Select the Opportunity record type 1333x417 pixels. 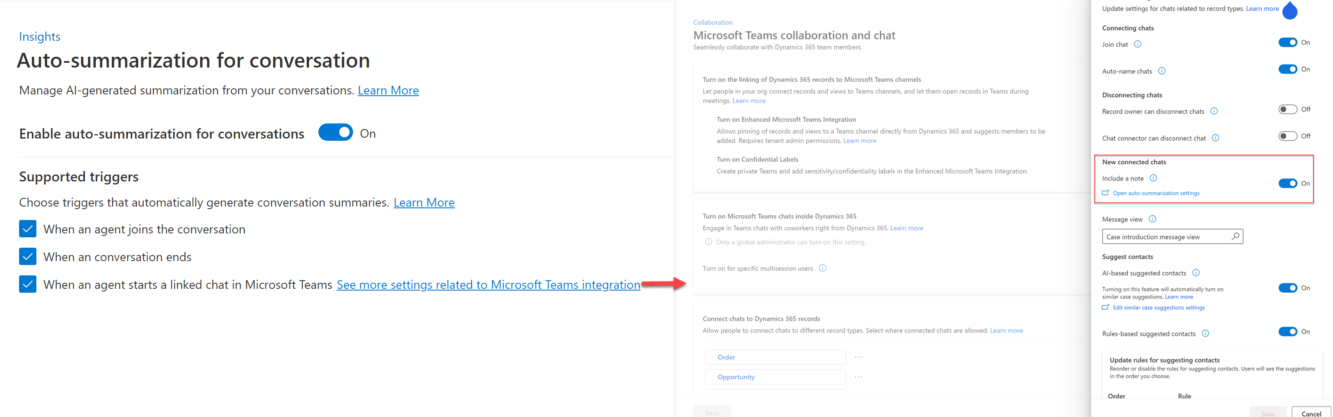775,377
